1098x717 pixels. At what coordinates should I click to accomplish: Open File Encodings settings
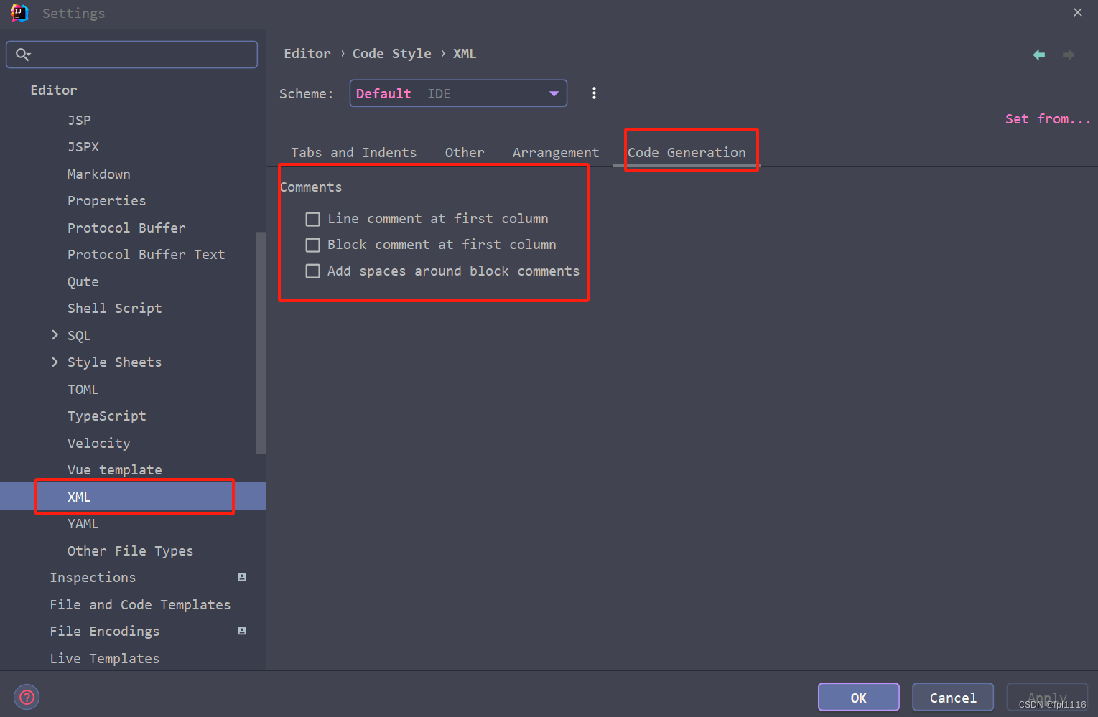(x=104, y=631)
